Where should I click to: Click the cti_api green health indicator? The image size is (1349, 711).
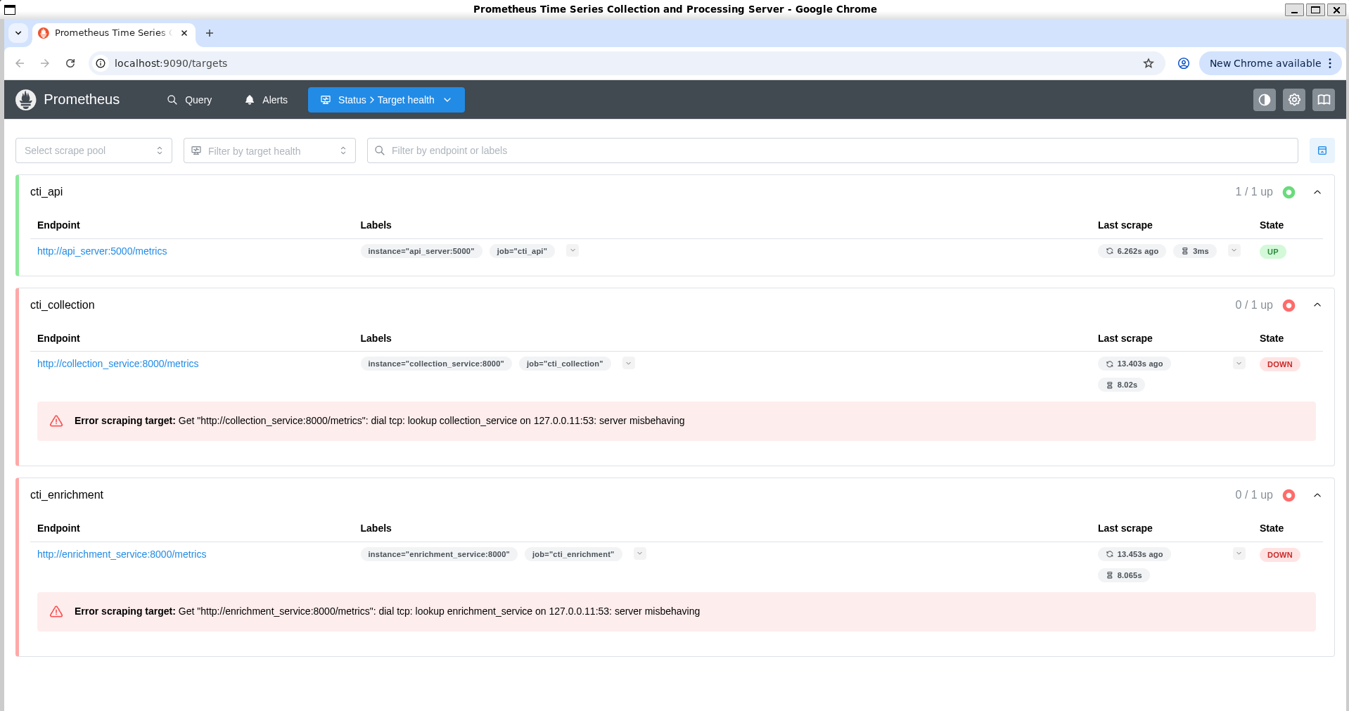pos(1289,192)
